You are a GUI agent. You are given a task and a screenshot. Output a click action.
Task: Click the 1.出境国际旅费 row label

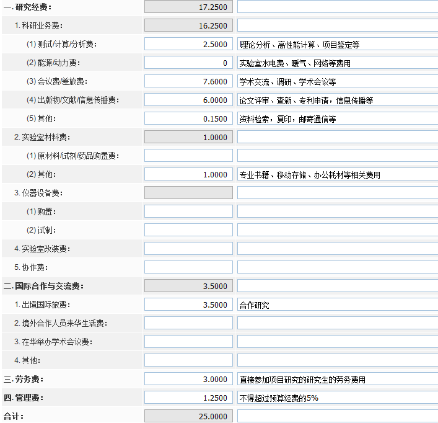coord(42,305)
